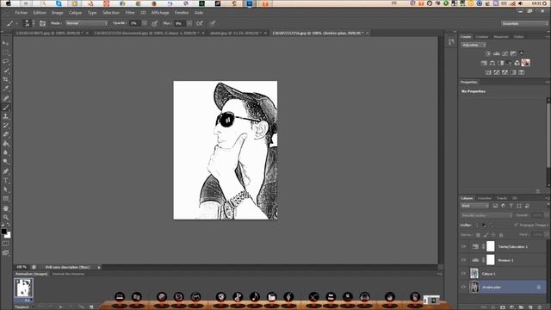Select the Niveaux 1 layer name
The height and width of the screenshot is (310, 551).
505,260
